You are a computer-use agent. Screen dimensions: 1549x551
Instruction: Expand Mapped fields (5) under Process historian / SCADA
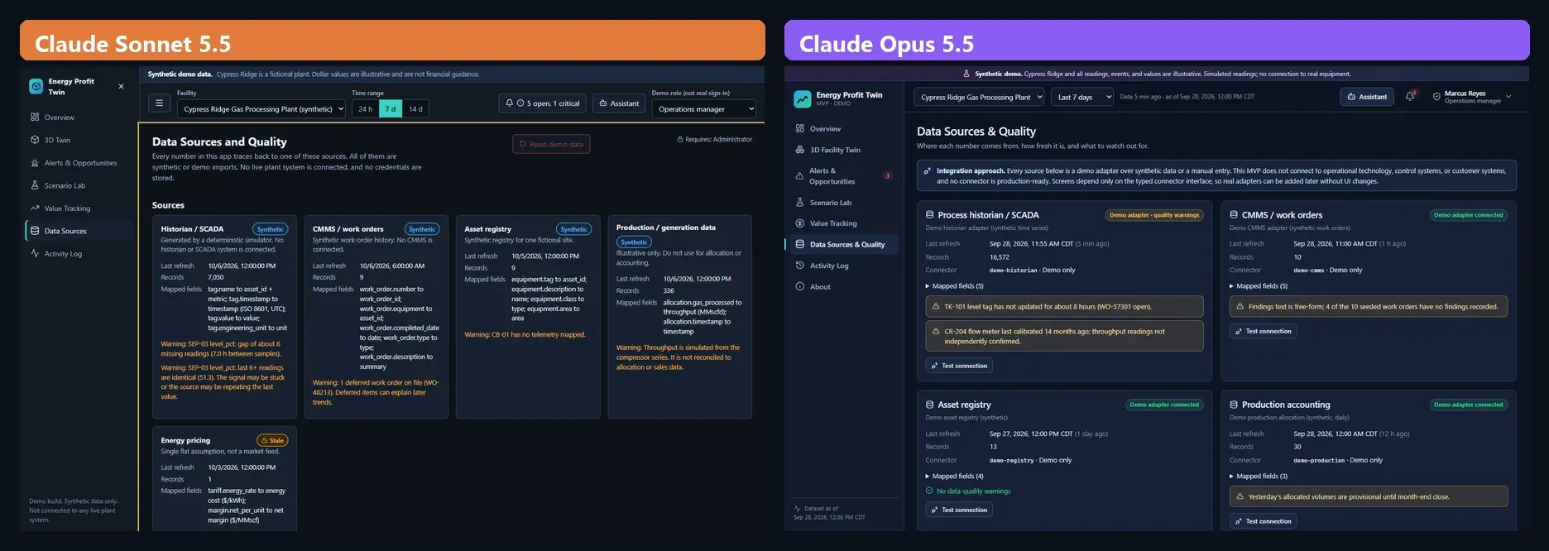[955, 286]
